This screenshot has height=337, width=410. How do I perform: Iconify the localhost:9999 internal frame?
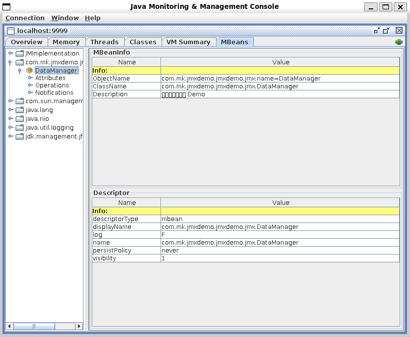click(x=377, y=30)
